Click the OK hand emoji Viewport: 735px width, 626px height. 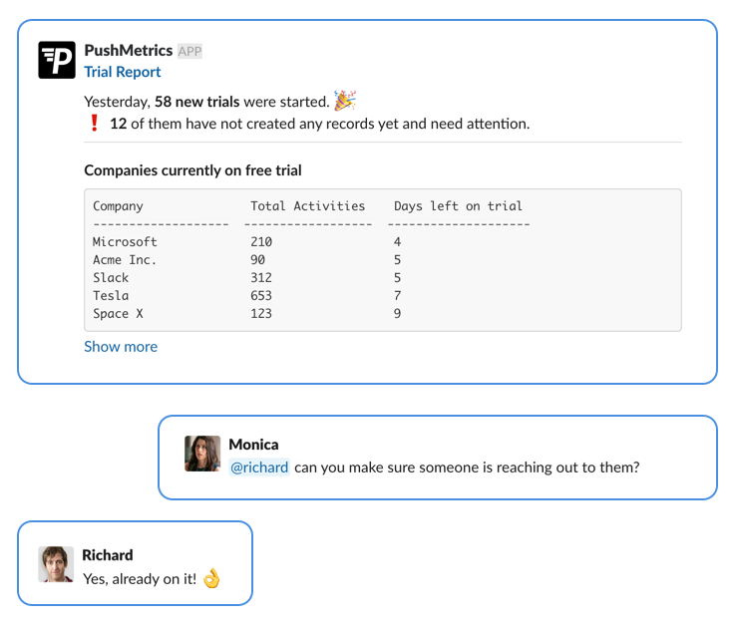click(211, 578)
